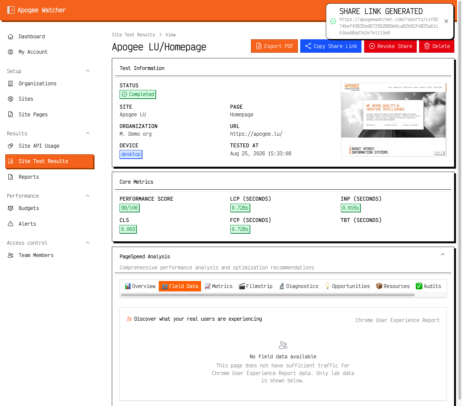
Task: Open Dashboard from the home icon
Action: (11, 36)
